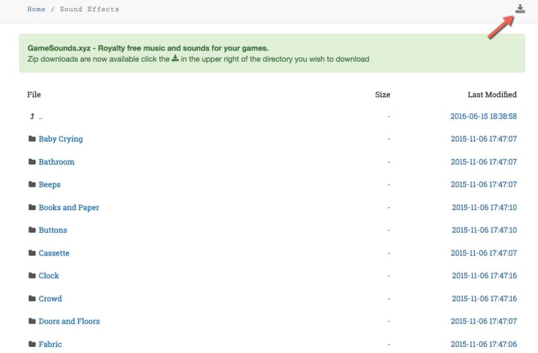This screenshot has width=538, height=353.
Task: Click the Cassette row modified date
Action: pyautogui.click(x=484, y=253)
